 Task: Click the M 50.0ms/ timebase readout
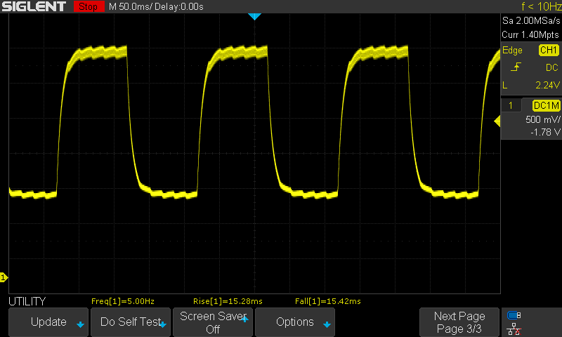pos(131,7)
